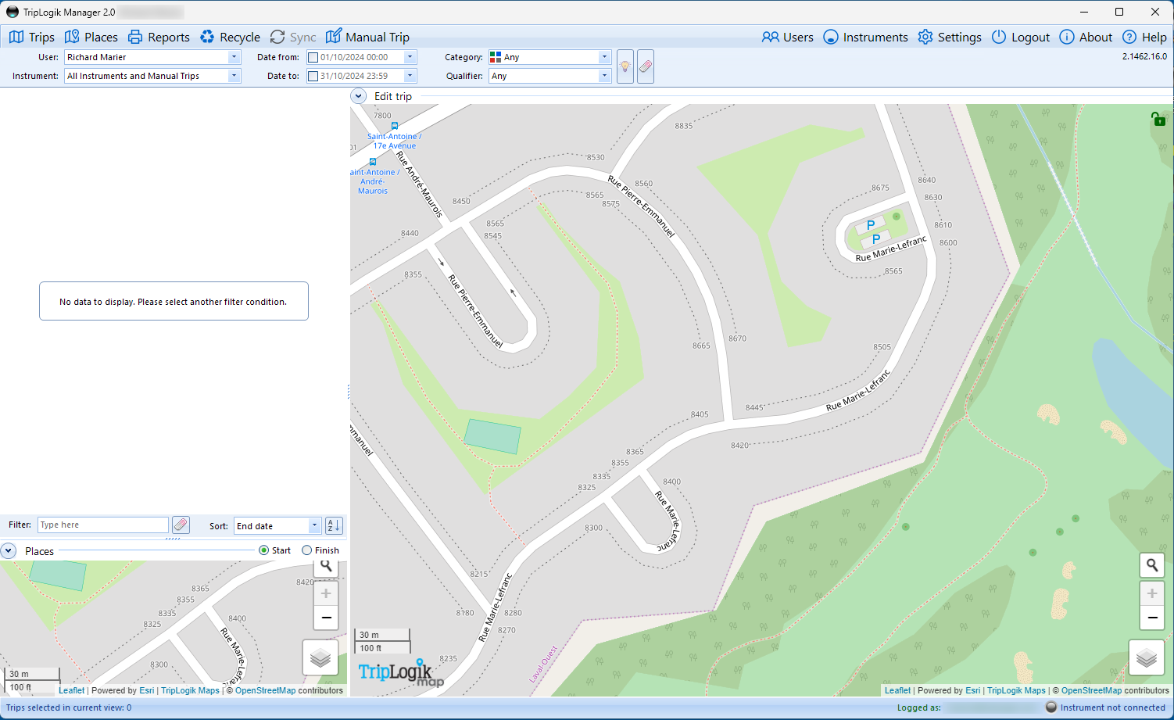Click the main map search icon
The height and width of the screenshot is (720, 1174).
pyautogui.click(x=1152, y=565)
